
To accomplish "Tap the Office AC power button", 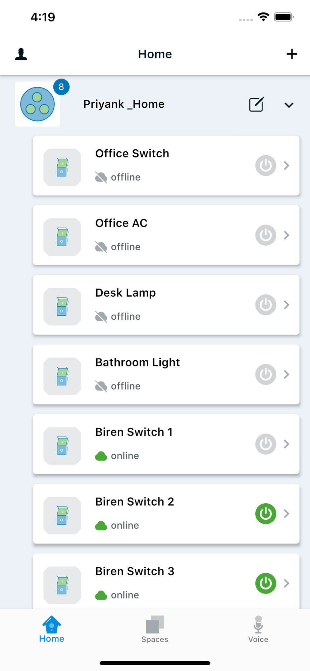I will [x=266, y=235].
